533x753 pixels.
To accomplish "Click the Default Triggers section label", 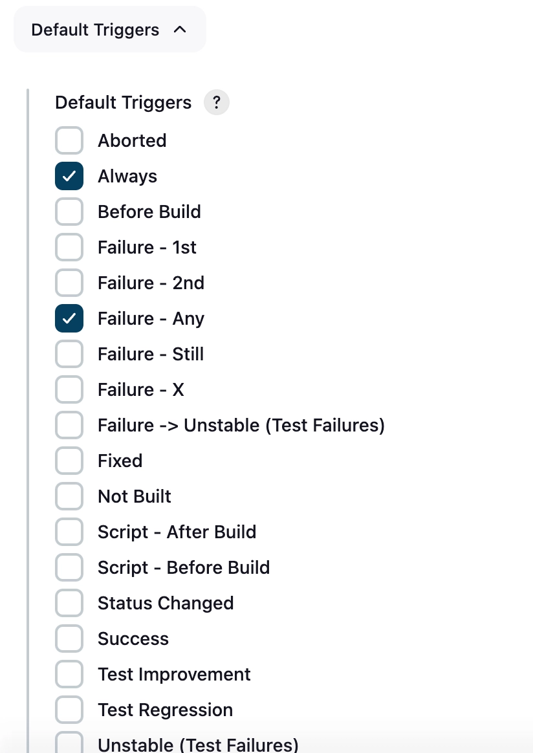I will 124,103.
